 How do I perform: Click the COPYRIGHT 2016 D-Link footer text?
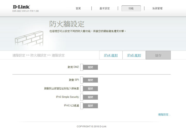tap(91, 126)
